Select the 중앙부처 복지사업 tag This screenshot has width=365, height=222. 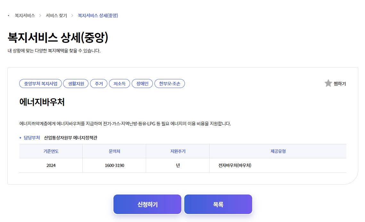(x=40, y=83)
